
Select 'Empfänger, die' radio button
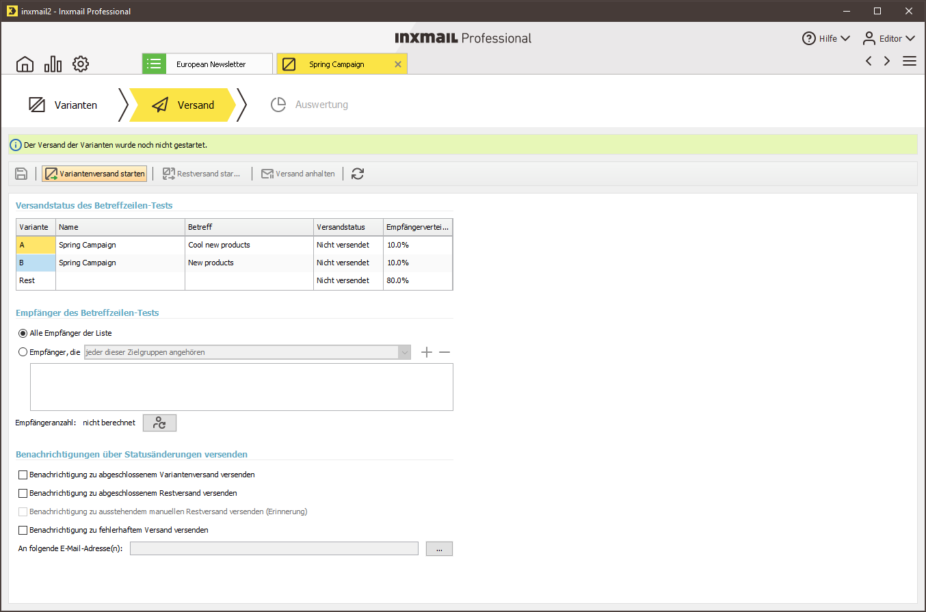23,352
